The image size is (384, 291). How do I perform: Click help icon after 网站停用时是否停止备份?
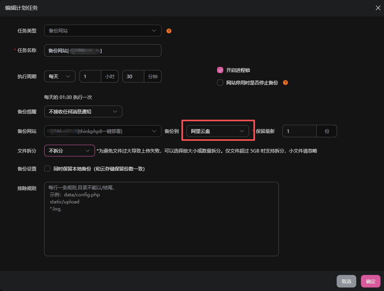pyautogui.click(x=285, y=83)
